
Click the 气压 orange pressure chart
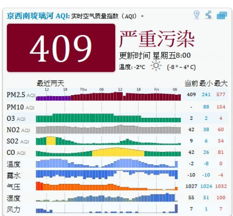pyautogui.click(x=107, y=186)
